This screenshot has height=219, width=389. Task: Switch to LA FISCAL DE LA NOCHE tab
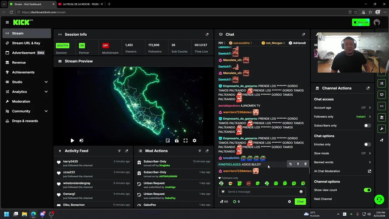(81, 4)
